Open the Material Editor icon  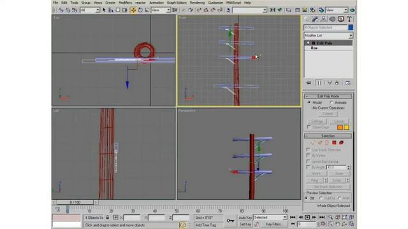pyautogui.click(x=312, y=10)
